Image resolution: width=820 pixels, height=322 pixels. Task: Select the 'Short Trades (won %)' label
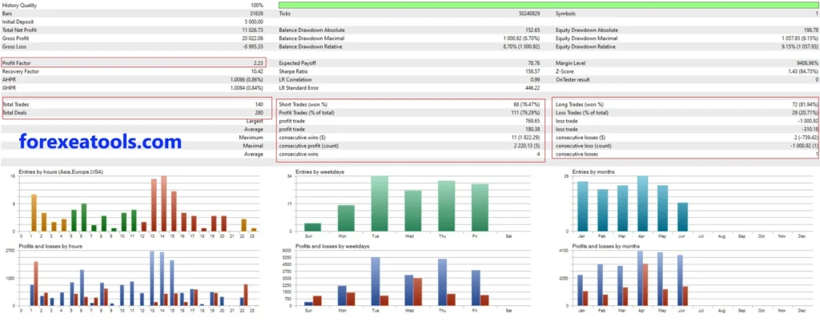pos(303,105)
